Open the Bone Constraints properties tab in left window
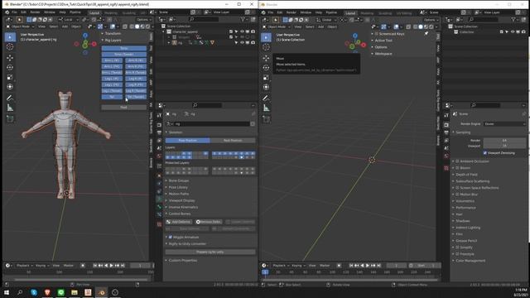 [x=159, y=214]
